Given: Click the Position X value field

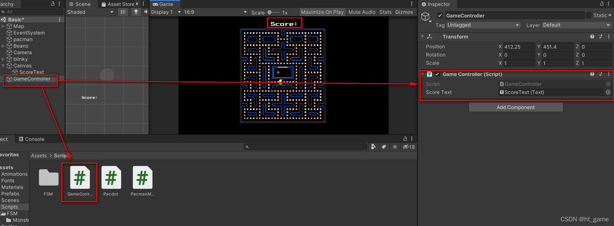Looking at the screenshot, I should coord(519,47).
